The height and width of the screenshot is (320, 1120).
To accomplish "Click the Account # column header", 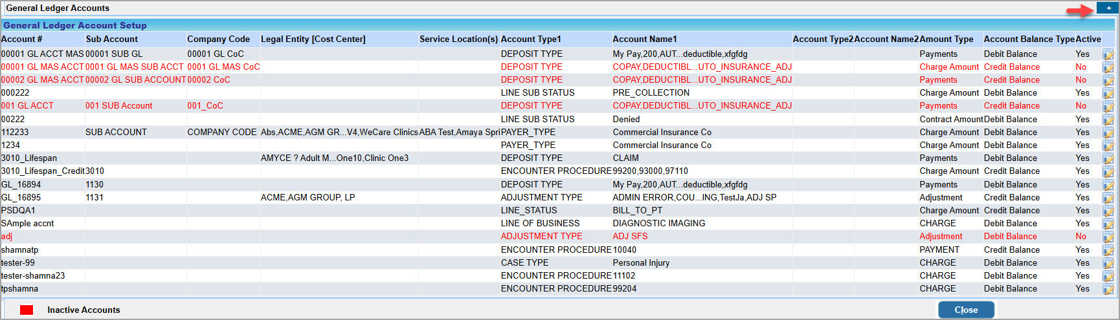I will pyautogui.click(x=22, y=39).
